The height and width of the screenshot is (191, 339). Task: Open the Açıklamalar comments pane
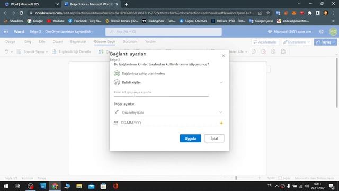coord(265,42)
